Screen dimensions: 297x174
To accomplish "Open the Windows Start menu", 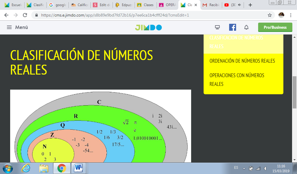I will click(8, 168).
